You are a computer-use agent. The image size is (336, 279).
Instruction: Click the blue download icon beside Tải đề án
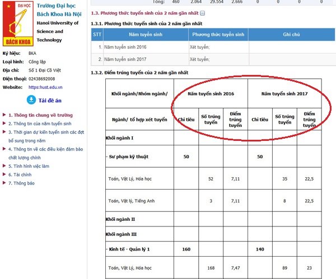click(32, 100)
